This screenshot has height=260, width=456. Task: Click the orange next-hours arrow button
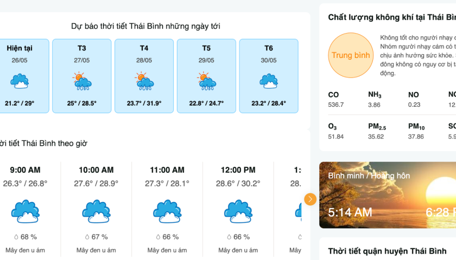pyautogui.click(x=310, y=199)
